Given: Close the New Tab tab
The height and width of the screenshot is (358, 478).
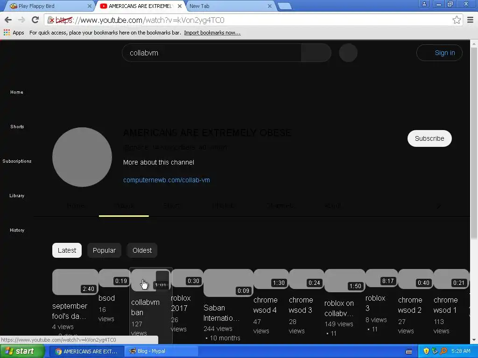Looking at the screenshot, I should pos(270,6).
